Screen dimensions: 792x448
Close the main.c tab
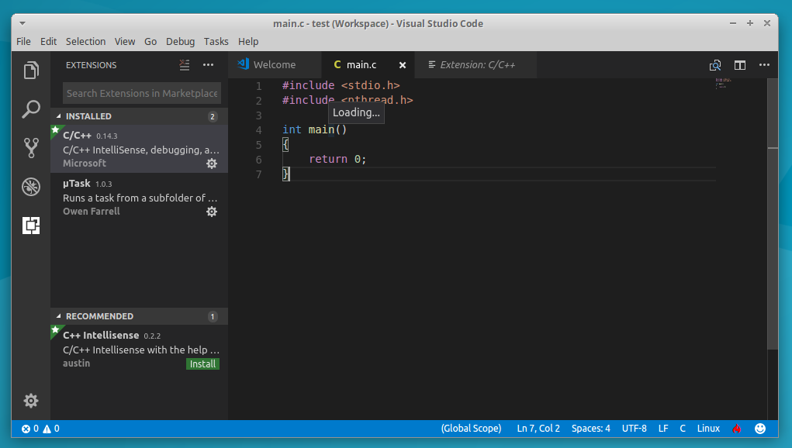coord(403,65)
